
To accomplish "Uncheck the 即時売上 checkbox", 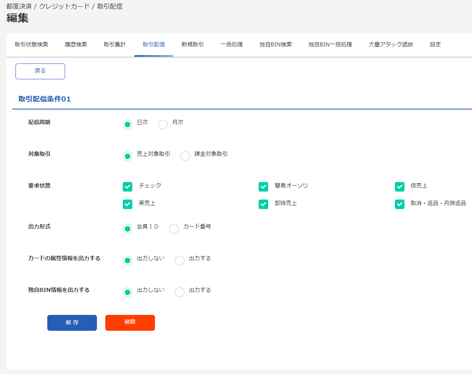I will coord(263,204).
